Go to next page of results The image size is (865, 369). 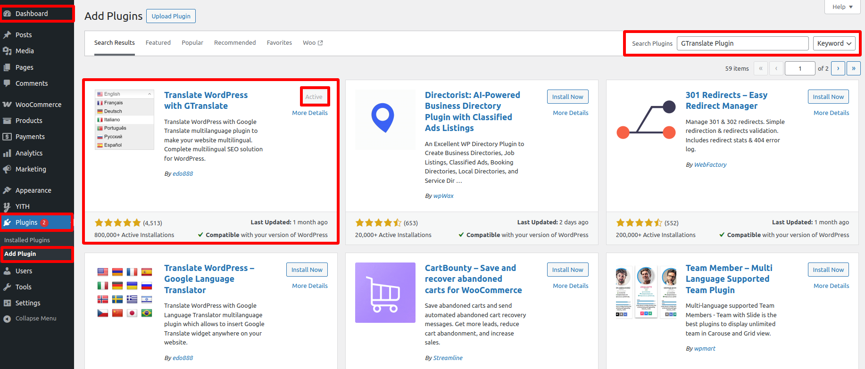click(x=838, y=68)
